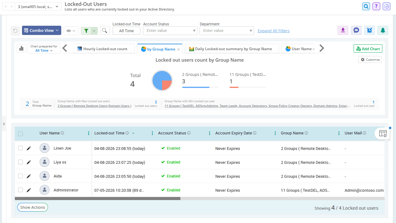Image resolution: width=396 pixels, height=223 pixels.
Task: Open the domain selector dropdown
Action: [x=38, y=7]
